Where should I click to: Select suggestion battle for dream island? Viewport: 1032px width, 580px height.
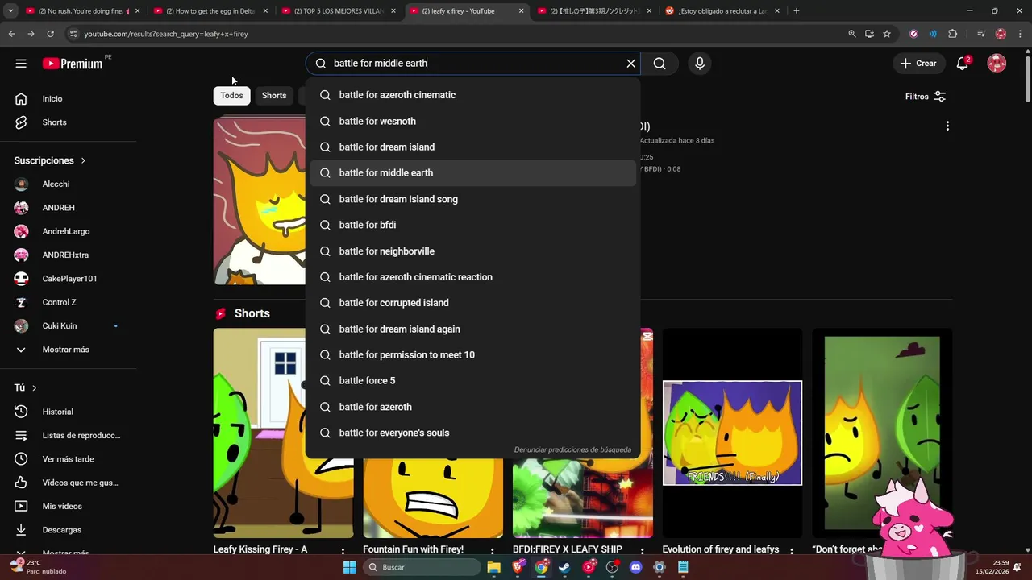(x=472, y=147)
